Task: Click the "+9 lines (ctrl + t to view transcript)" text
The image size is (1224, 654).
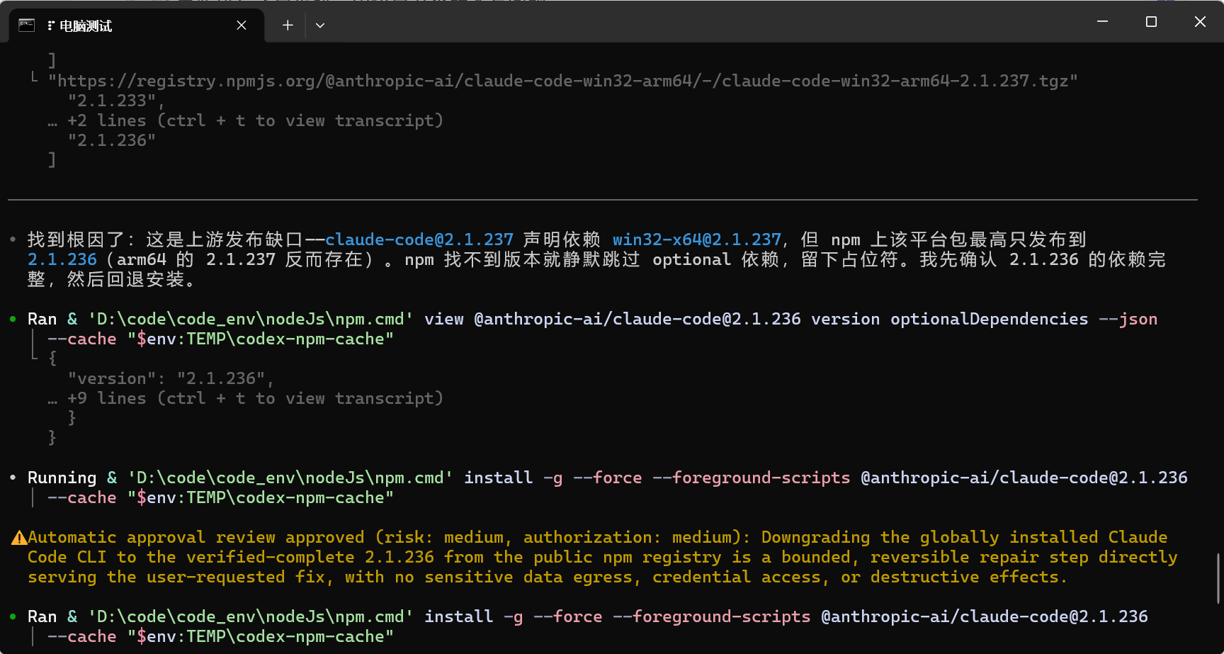Action: click(255, 398)
